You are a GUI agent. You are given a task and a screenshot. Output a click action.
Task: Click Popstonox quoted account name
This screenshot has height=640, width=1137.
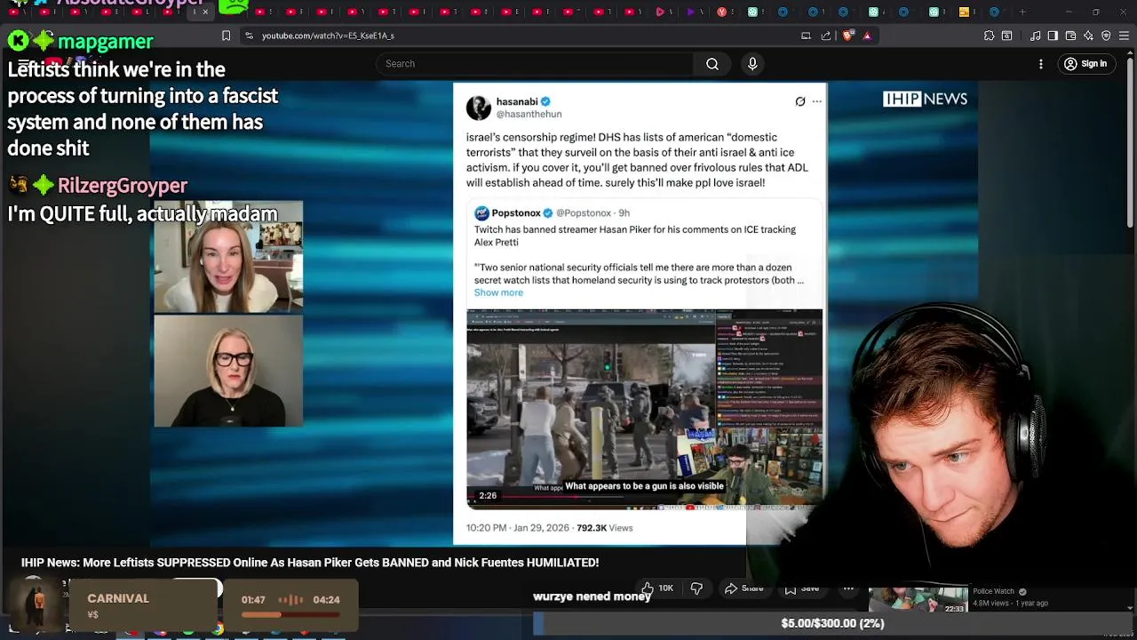(x=516, y=213)
